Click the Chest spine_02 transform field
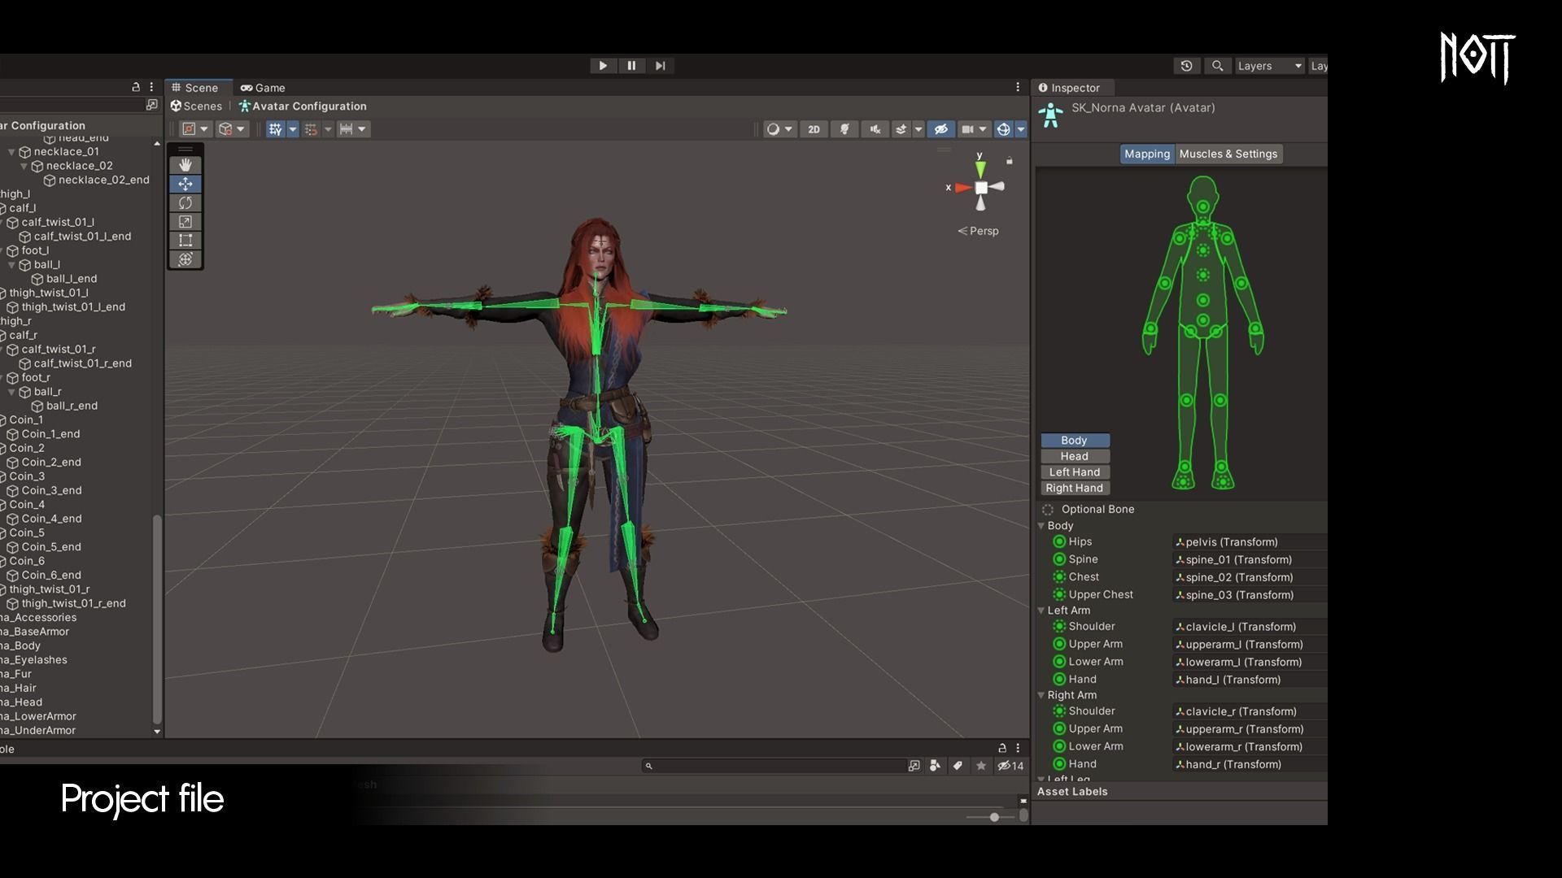The height and width of the screenshot is (878, 1562). 1250,577
